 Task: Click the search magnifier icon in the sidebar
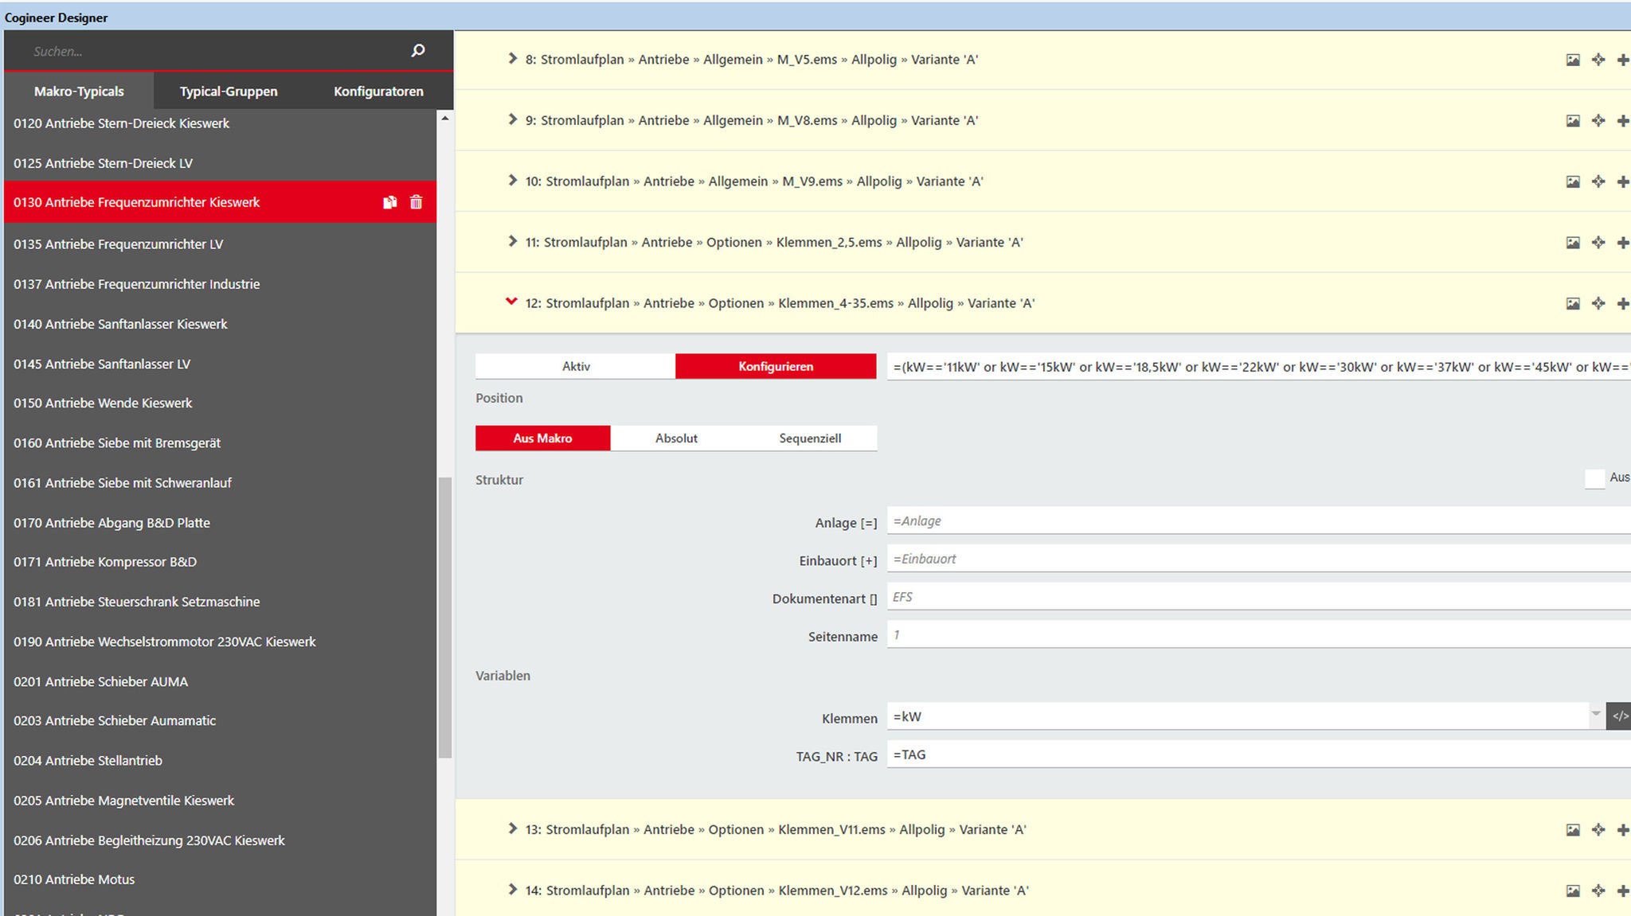(x=417, y=50)
